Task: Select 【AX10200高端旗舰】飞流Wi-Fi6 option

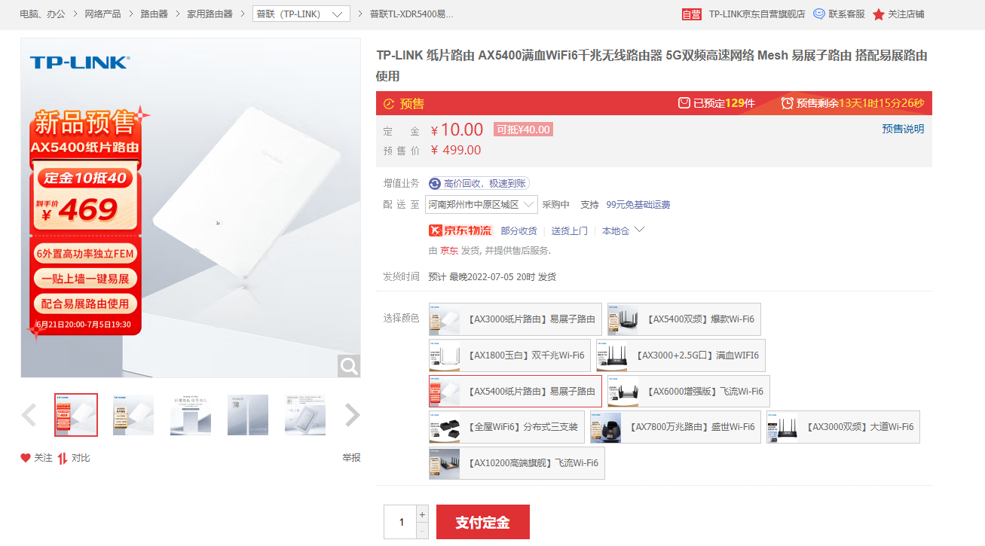Action: pyautogui.click(x=517, y=463)
